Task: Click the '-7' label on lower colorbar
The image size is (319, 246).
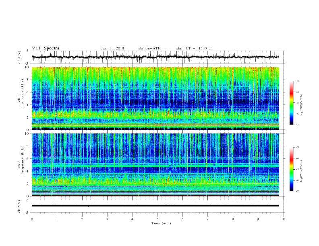Action: 297,191
